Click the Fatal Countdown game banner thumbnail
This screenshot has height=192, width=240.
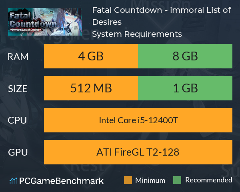[45, 22]
